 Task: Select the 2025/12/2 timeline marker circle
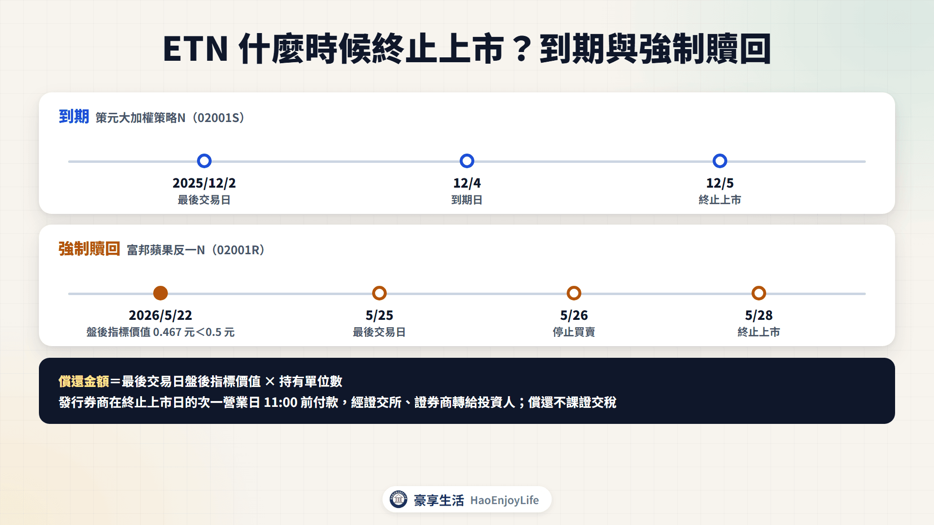(x=204, y=161)
